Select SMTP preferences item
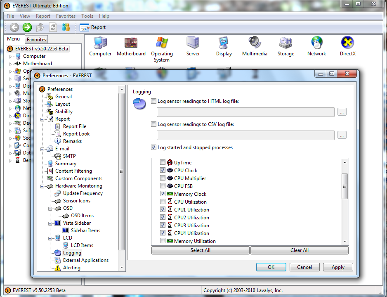387x297 pixels. (x=69, y=156)
